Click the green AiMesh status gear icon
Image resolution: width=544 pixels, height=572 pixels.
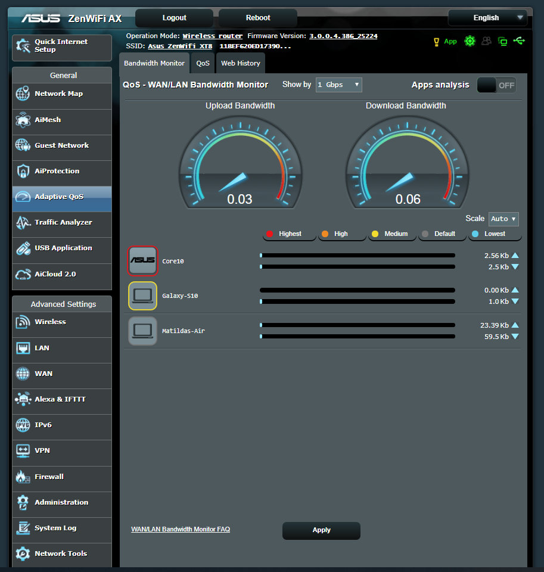(x=470, y=41)
